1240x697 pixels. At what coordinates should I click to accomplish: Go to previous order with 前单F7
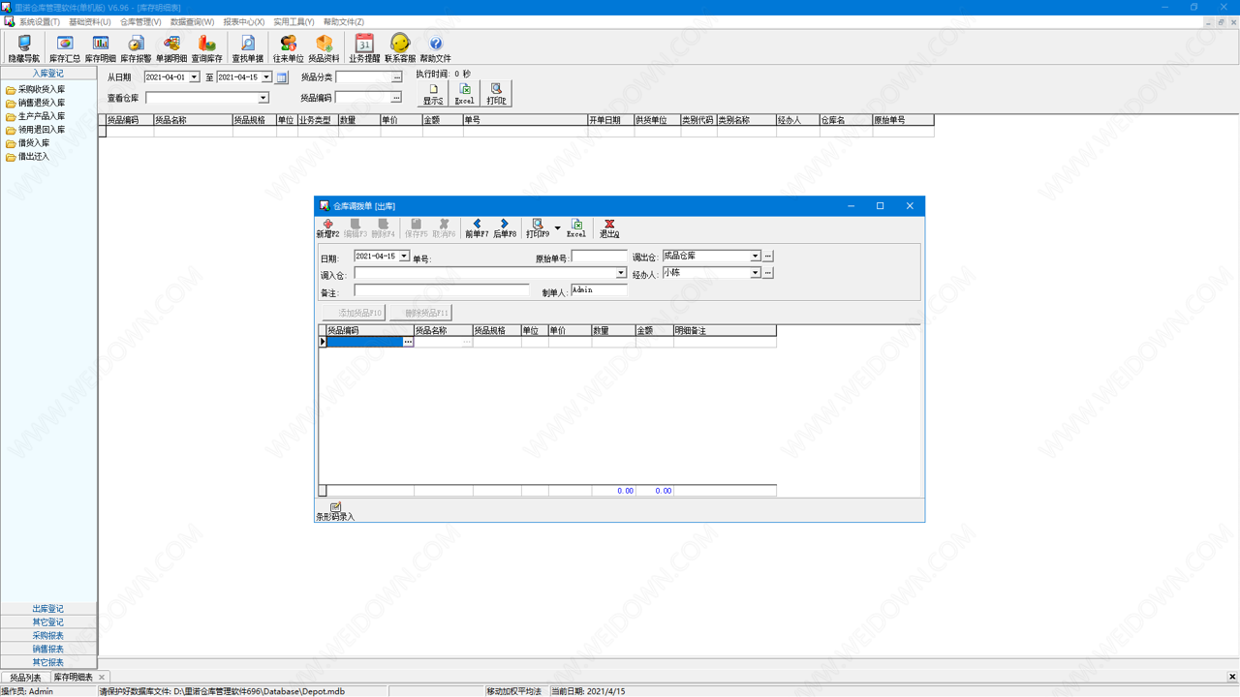[x=477, y=228]
